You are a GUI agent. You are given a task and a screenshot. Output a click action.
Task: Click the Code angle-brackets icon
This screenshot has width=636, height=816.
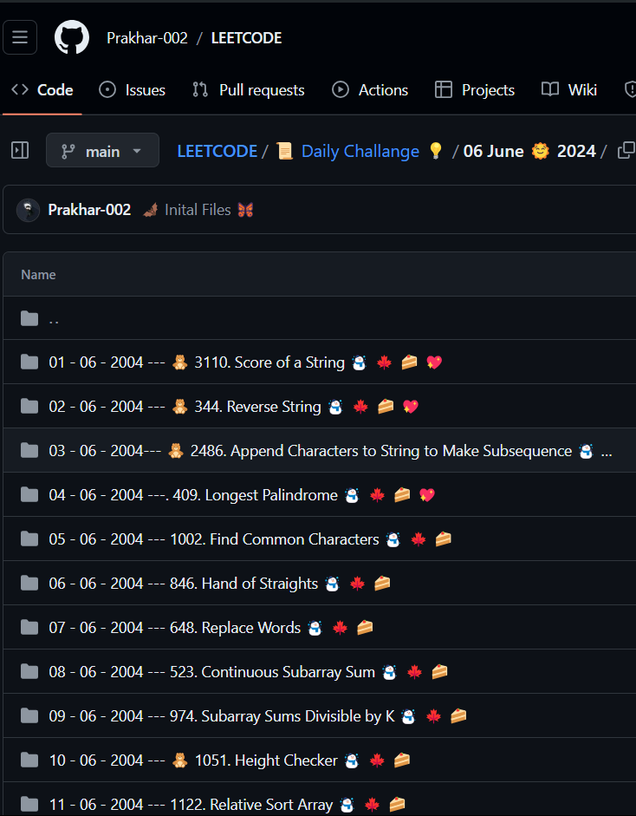20,89
